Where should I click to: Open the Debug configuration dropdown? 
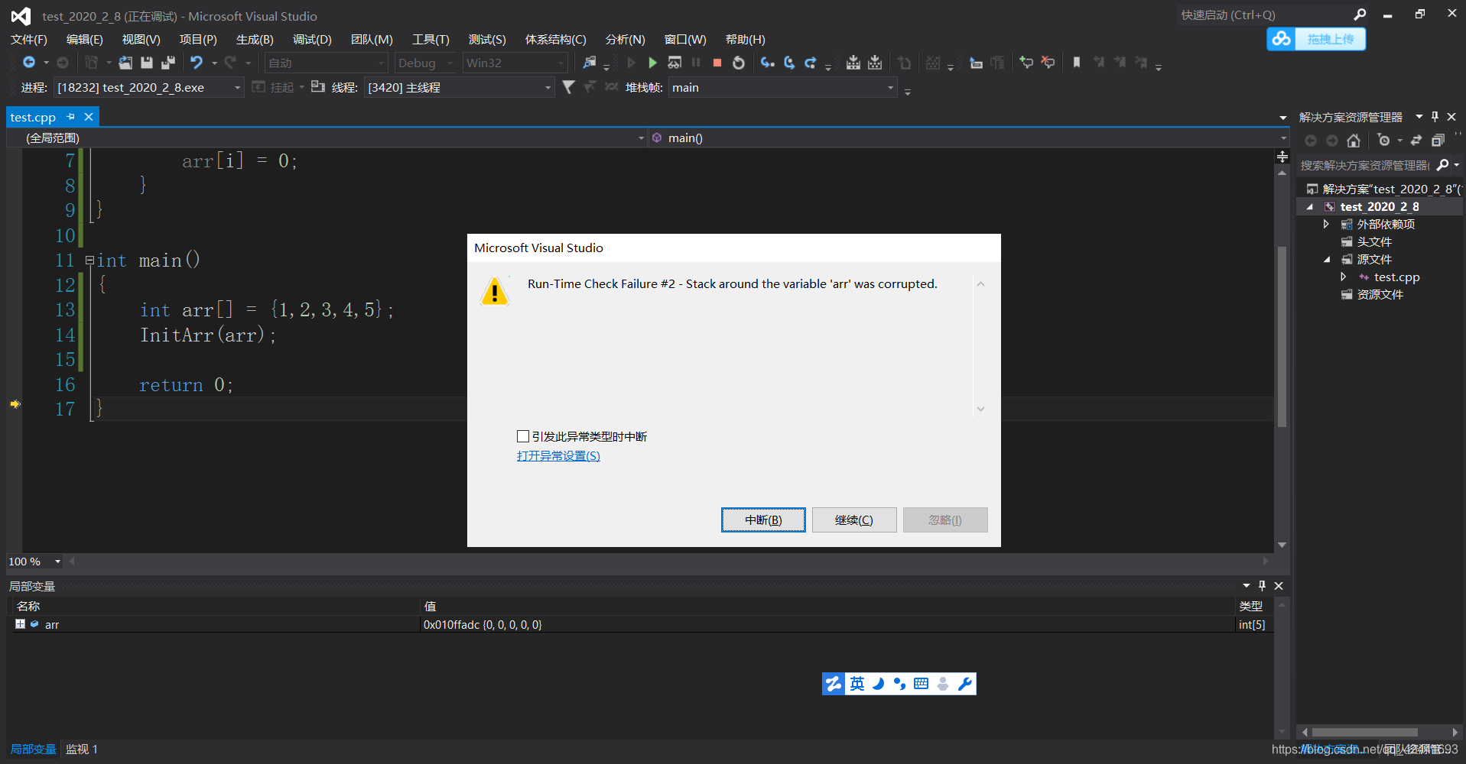(x=424, y=63)
